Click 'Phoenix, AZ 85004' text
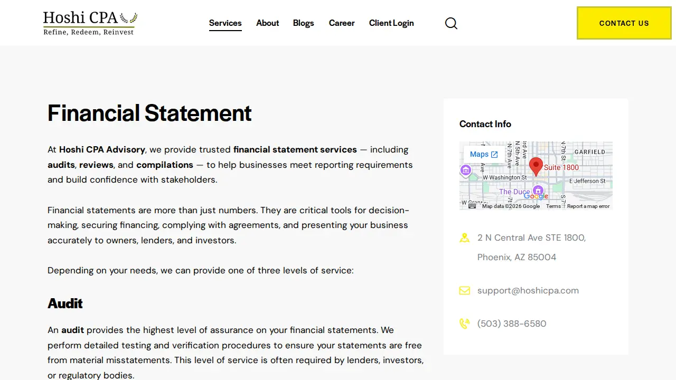This screenshot has width=676, height=380. coord(517,258)
